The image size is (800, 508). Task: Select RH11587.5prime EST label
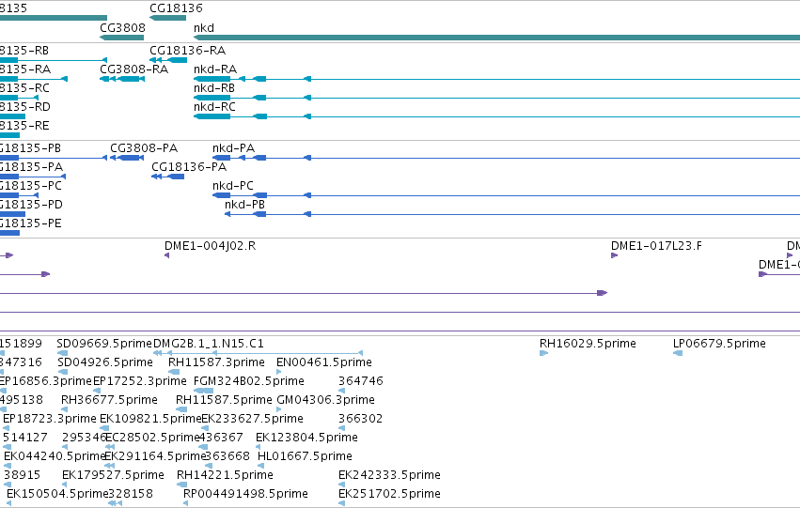point(224,401)
